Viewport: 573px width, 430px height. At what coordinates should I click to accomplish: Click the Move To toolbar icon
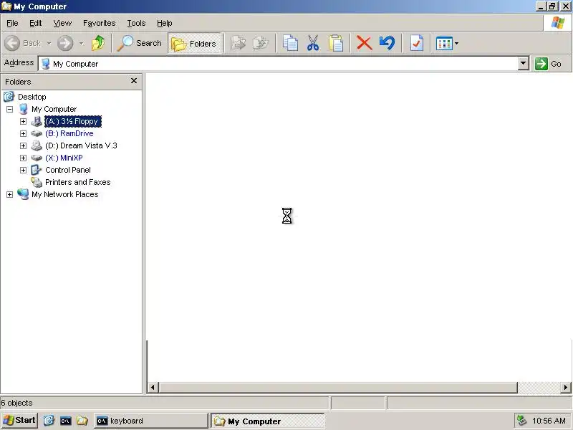239,43
